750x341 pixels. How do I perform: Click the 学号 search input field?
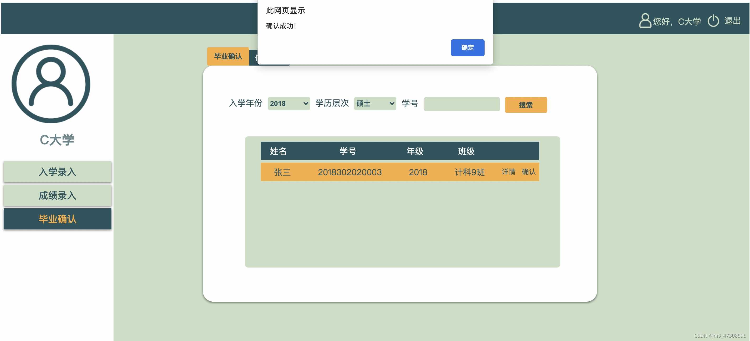[x=461, y=104]
